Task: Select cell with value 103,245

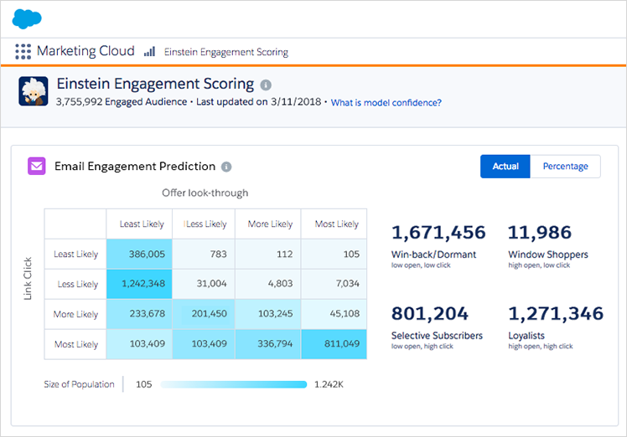Action: coord(268,314)
